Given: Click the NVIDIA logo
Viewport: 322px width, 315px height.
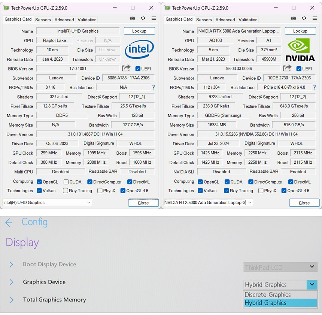Looking at the screenshot, I should point(300,50).
